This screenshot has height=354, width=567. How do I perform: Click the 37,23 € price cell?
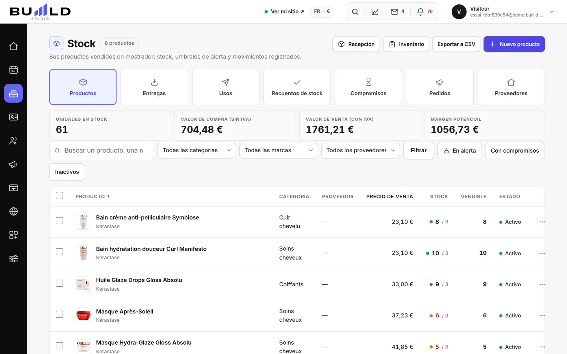[x=402, y=315]
